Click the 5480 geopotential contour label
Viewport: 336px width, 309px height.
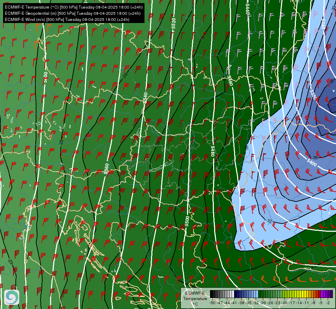coord(212,151)
